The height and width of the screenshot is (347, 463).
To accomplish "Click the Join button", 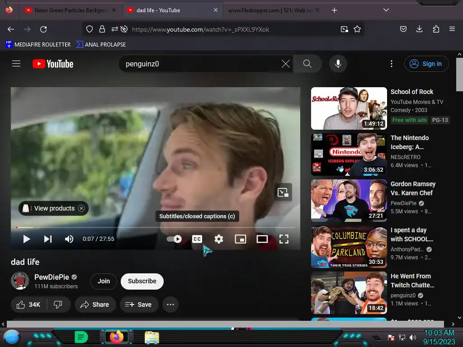I will point(104,281).
